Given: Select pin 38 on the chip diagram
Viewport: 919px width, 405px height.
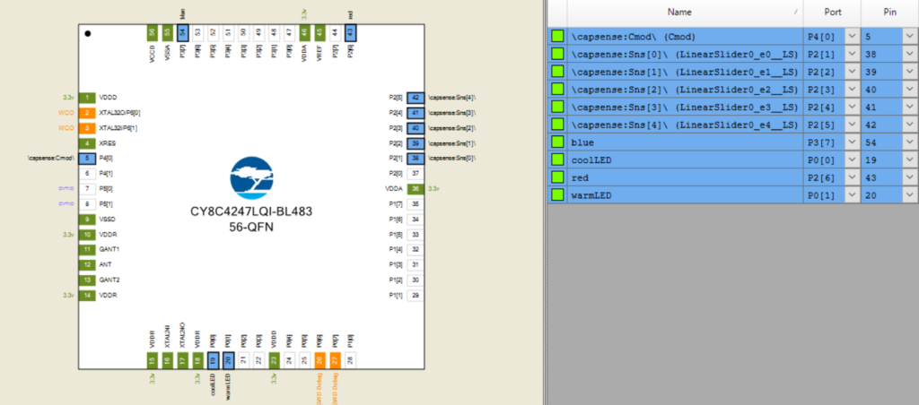Looking at the screenshot, I should [416, 158].
